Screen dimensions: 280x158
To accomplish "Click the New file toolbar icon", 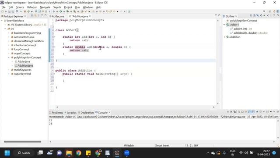I will [x=3, y=11].
